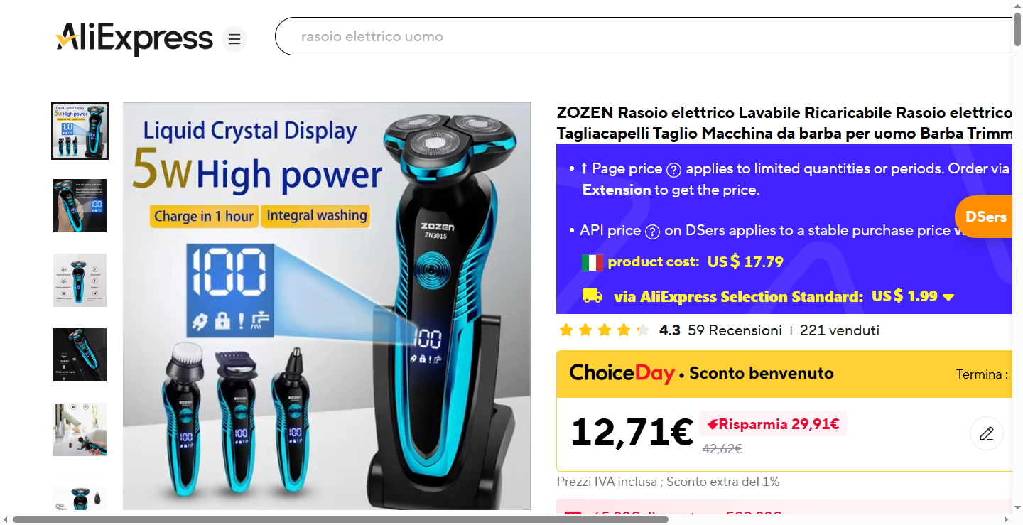Click the horizontal scrollbar at bottom
The width and height of the screenshot is (1023, 525).
tap(341, 519)
